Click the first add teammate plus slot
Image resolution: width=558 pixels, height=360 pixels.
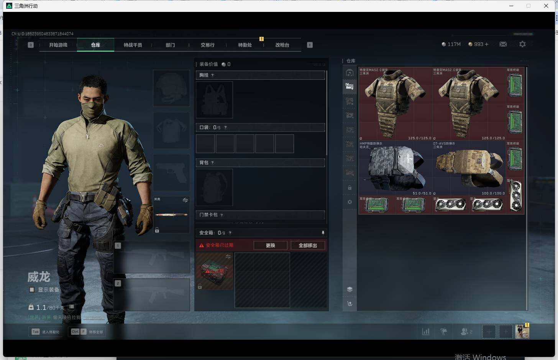[489, 332]
